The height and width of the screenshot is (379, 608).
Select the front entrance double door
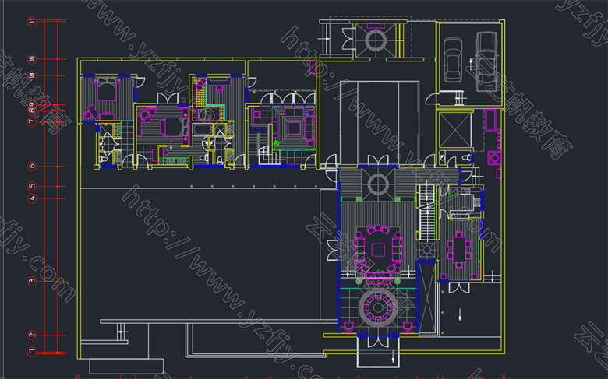[378, 341]
